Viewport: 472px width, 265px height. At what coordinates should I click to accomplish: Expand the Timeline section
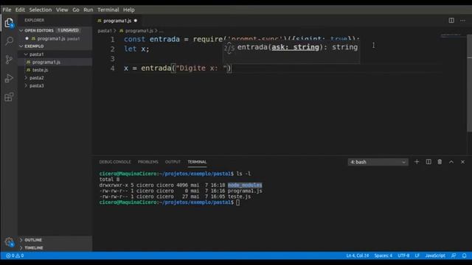(55, 248)
